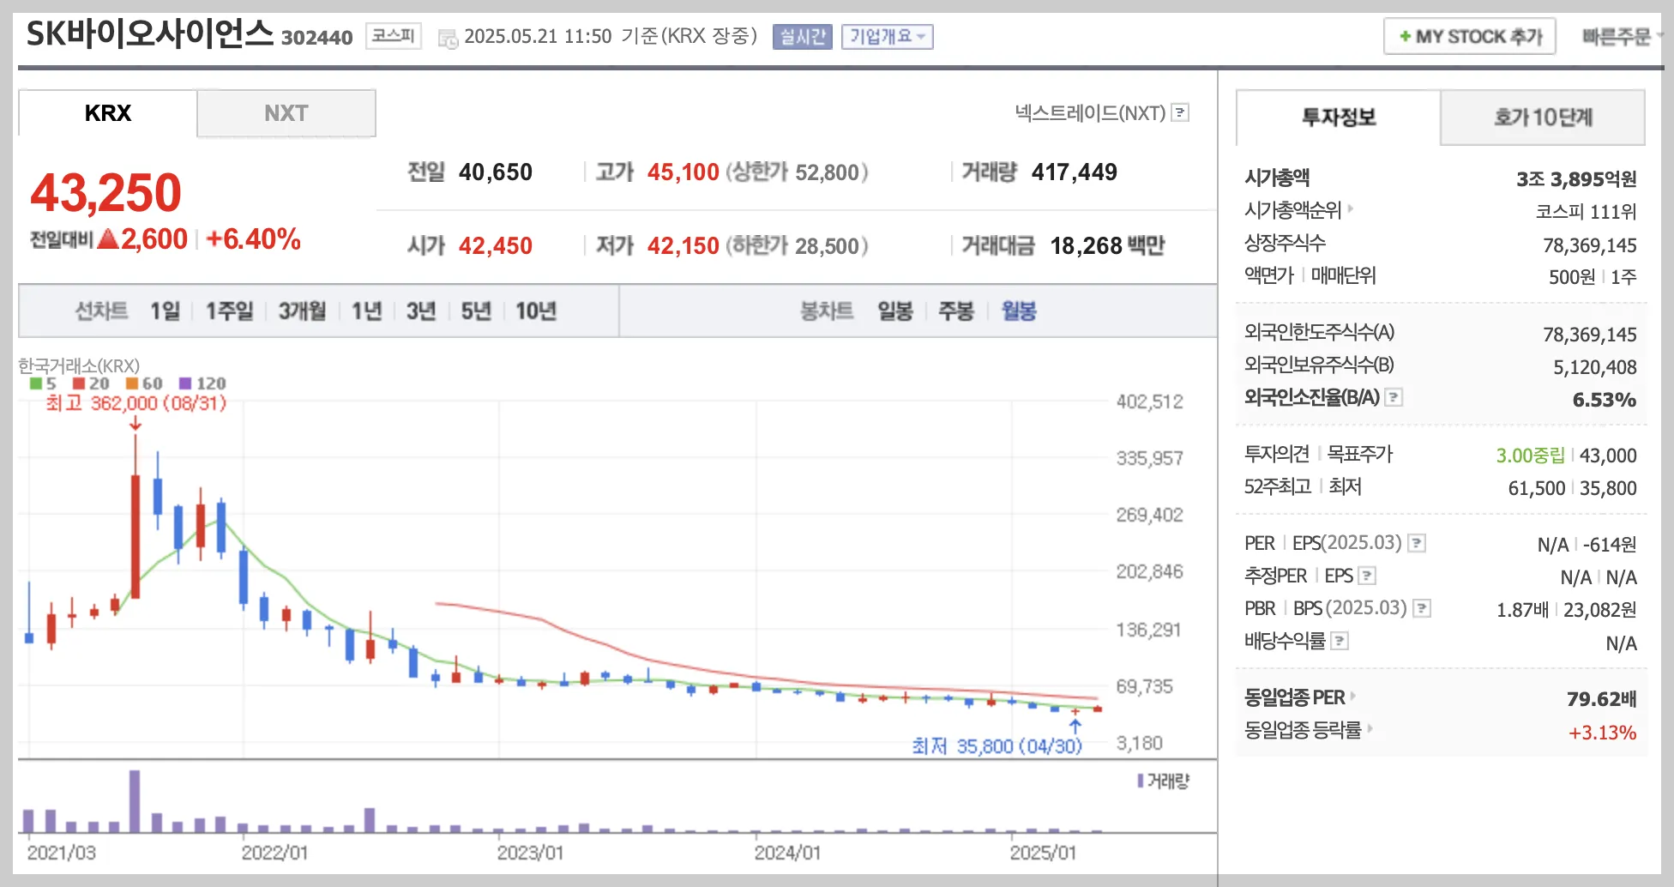
Task: Expand the 동일업종 PER arrow link
Action: point(1353,697)
